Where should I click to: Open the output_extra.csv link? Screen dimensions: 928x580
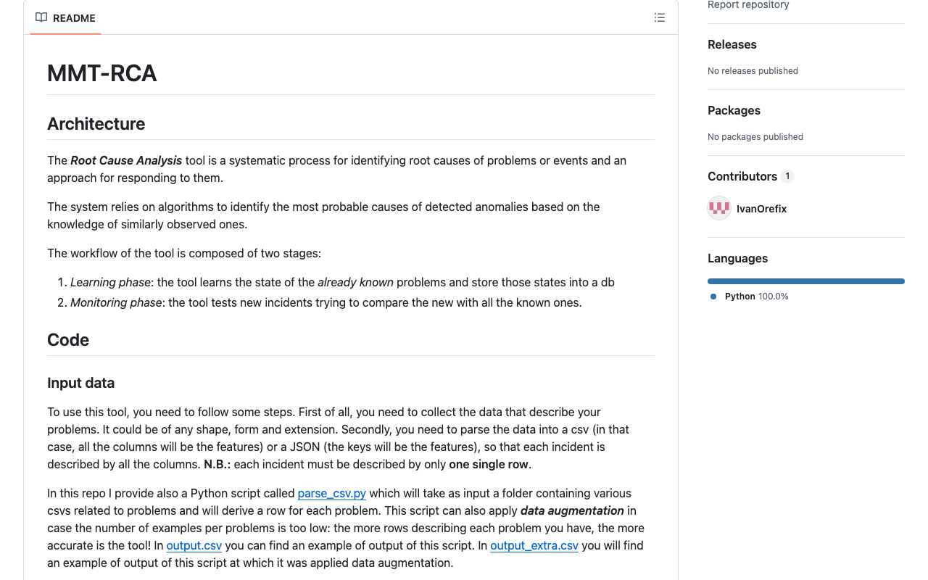pos(534,545)
